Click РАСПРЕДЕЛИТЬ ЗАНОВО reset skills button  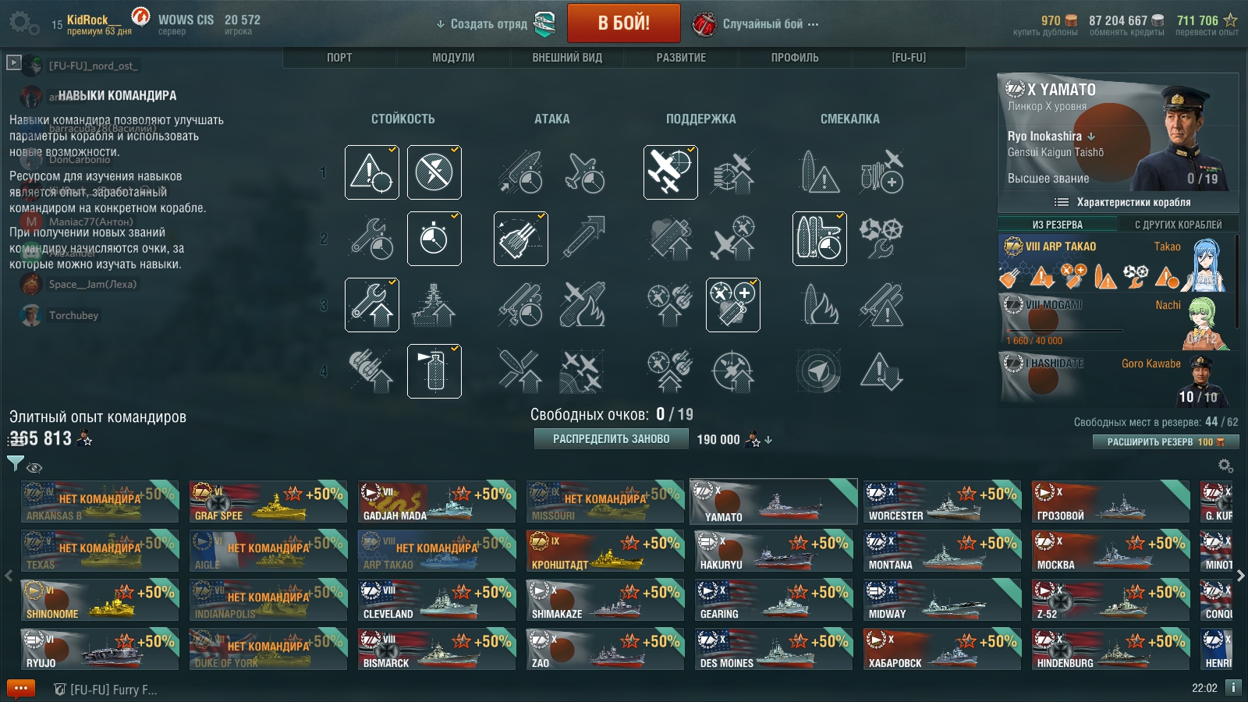click(612, 439)
